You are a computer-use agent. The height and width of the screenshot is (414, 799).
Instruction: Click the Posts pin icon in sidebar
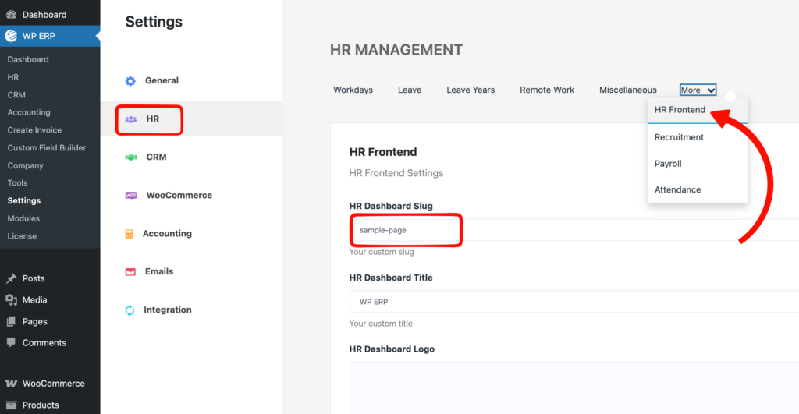coord(11,278)
